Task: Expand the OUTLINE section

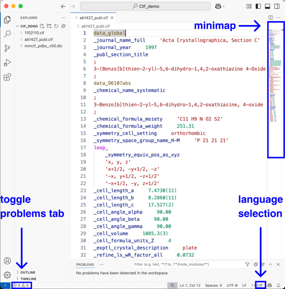Action: click(28, 273)
